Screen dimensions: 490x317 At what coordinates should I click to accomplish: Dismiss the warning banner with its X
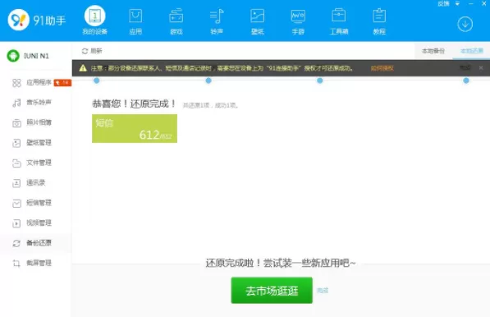point(481,67)
